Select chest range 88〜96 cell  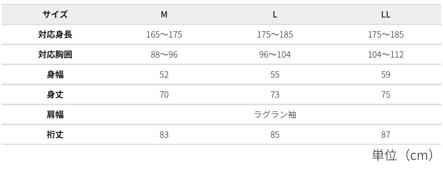[x=164, y=55]
